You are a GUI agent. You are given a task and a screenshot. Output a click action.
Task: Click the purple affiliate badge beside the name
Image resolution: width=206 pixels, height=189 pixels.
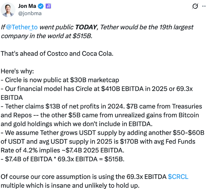tap(48, 6)
